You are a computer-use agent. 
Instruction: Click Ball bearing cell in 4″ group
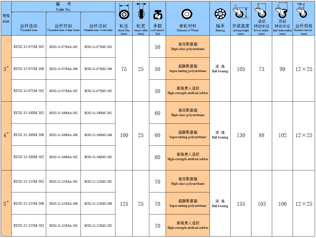click(x=220, y=136)
